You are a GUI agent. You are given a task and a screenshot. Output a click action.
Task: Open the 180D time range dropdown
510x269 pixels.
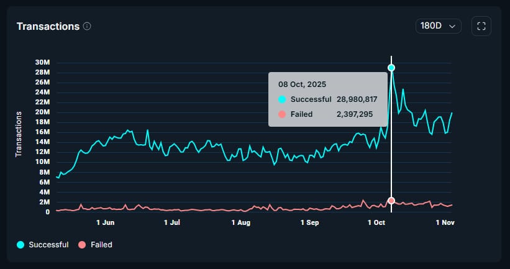pyautogui.click(x=438, y=26)
